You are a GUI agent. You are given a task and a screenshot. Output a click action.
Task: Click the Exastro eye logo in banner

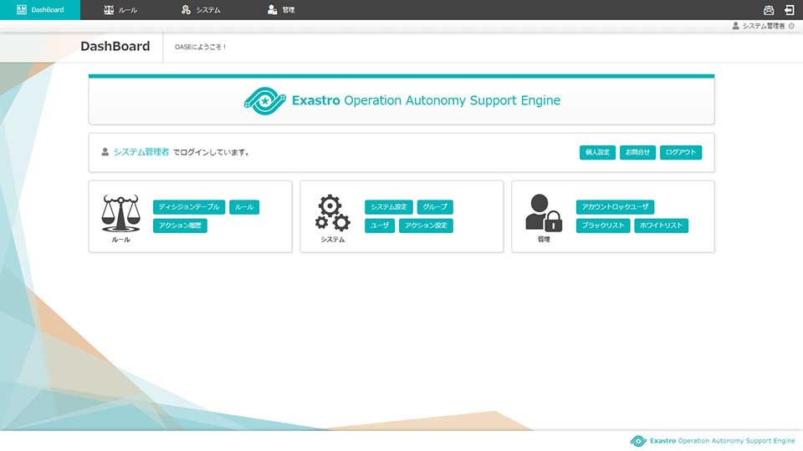point(265,101)
